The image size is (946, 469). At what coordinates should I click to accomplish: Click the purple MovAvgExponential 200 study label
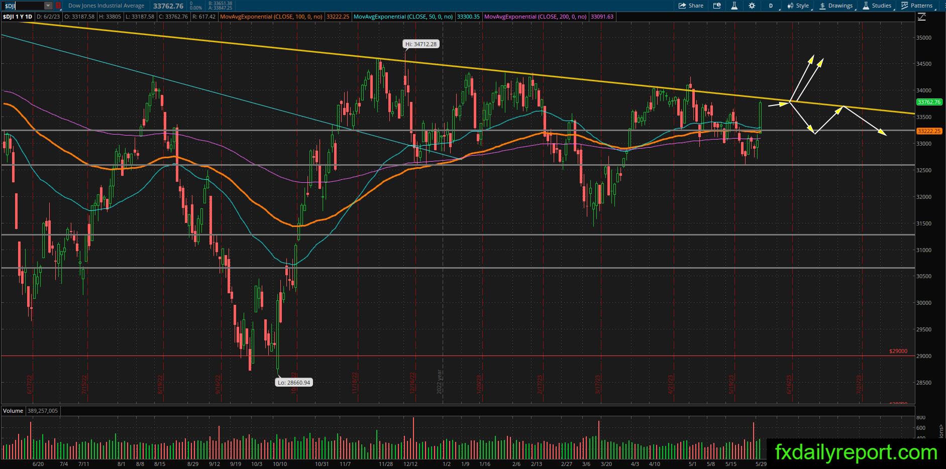pos(536,17)
